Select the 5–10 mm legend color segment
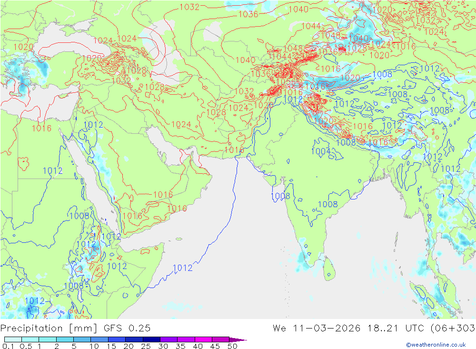The height and width of the screenshot is (349, 476). point(82,339)
